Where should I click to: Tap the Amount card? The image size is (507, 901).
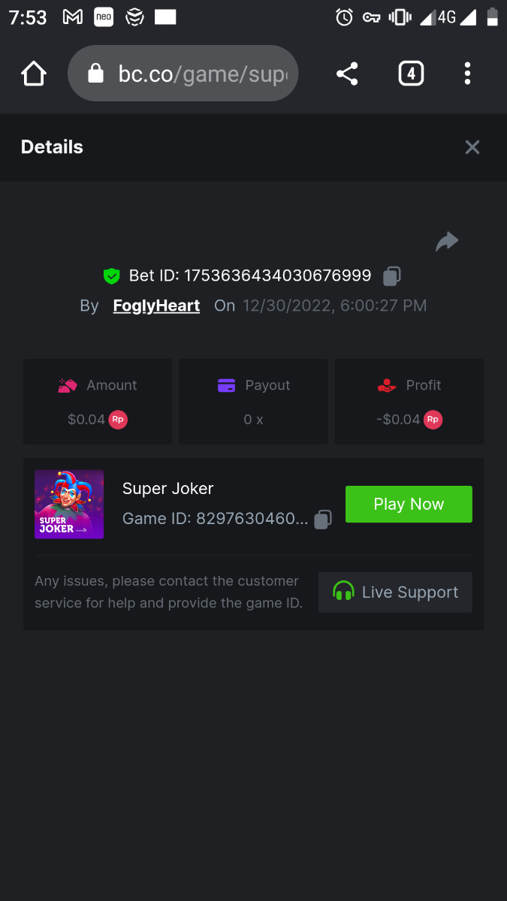(98, 402)
